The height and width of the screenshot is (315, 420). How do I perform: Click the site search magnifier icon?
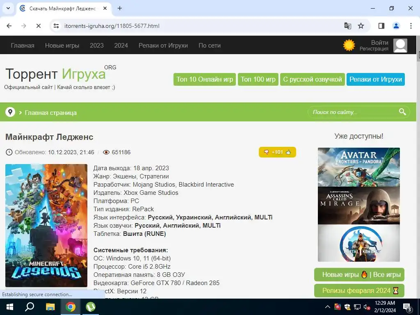click(x=402, y=112)
